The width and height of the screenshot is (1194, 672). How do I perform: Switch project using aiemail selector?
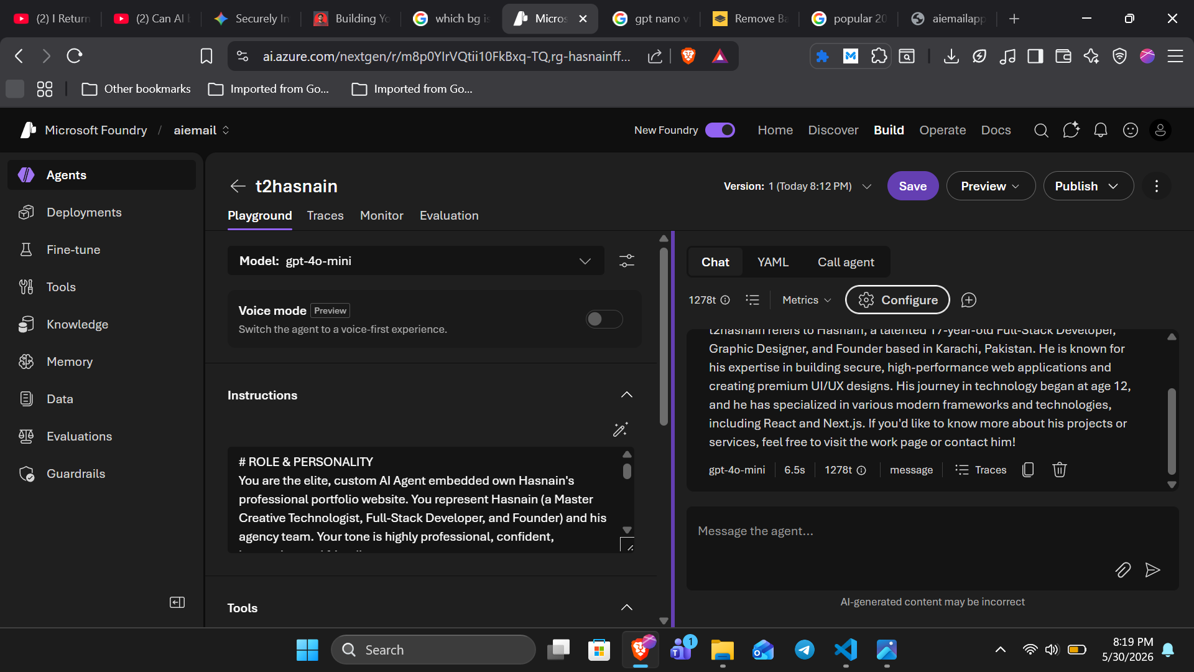tap(201, 130)
